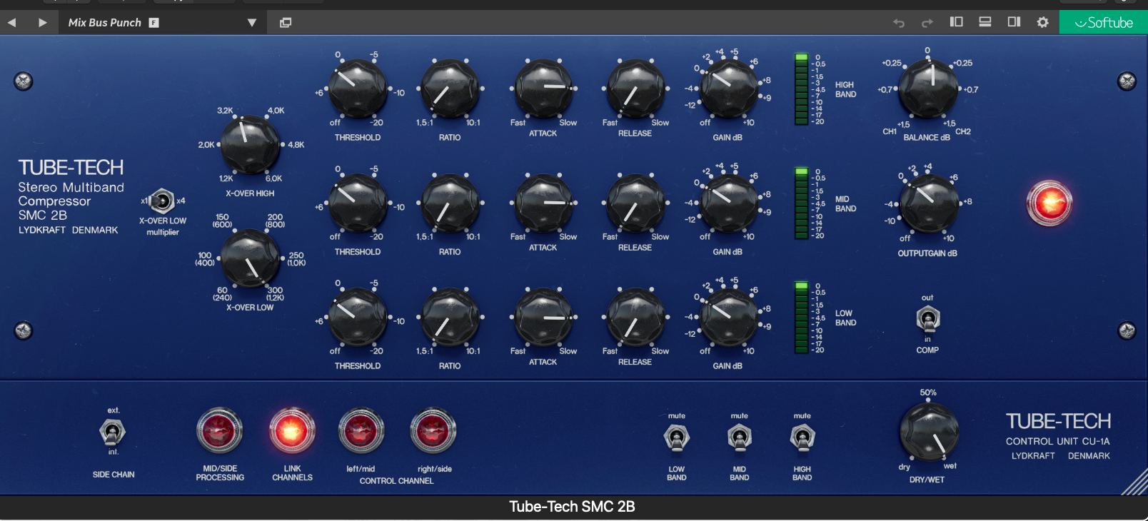This screenshot has width=1148, height=521.
Task: Click the mid band GAIN dB knob
Action: (x=729, y=203)
